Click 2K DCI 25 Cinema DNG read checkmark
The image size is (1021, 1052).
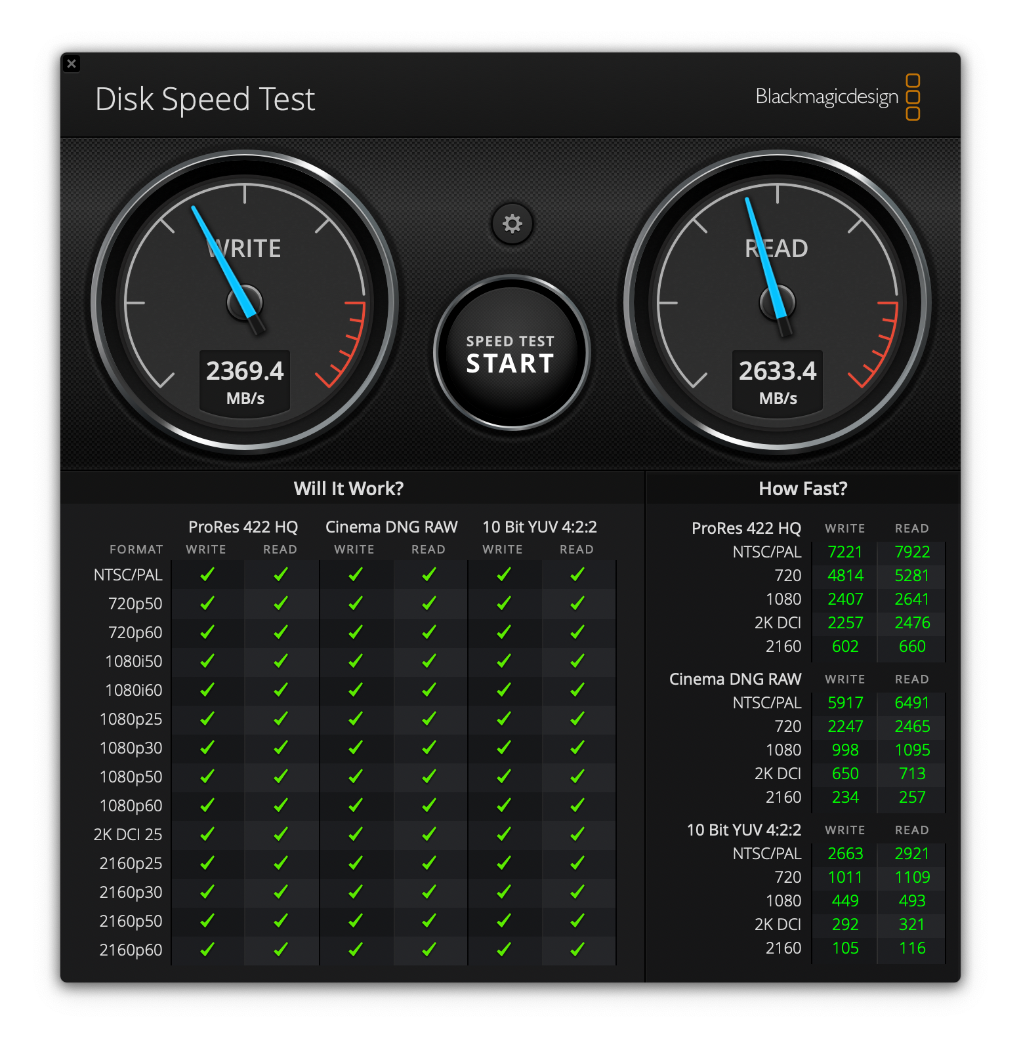[x=429, y=834]
